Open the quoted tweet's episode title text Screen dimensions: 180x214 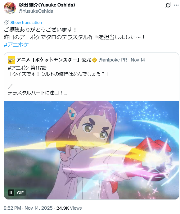(x=58, y=74)
